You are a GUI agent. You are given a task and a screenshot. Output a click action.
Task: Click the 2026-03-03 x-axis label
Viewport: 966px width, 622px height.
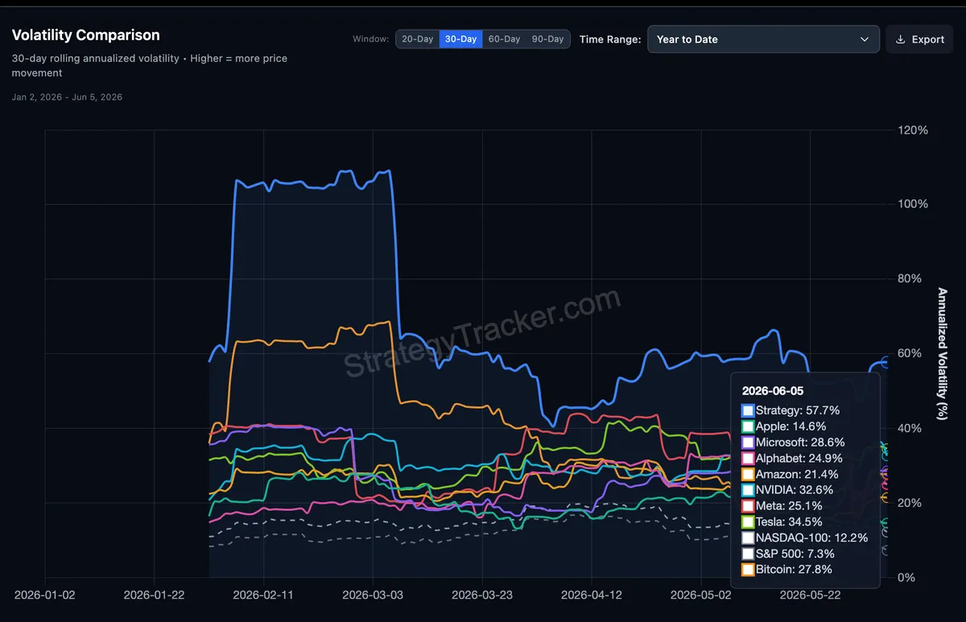point(374,595)
